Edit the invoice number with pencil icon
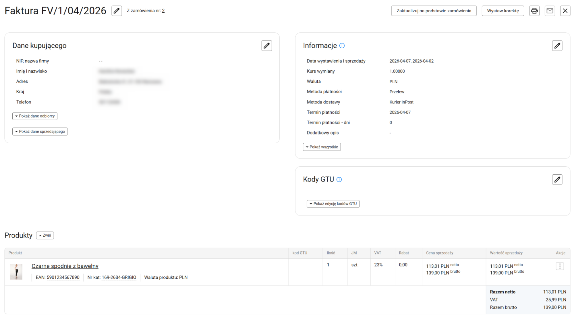The height and width of the screenshot is (318, 574). [117, 11]
